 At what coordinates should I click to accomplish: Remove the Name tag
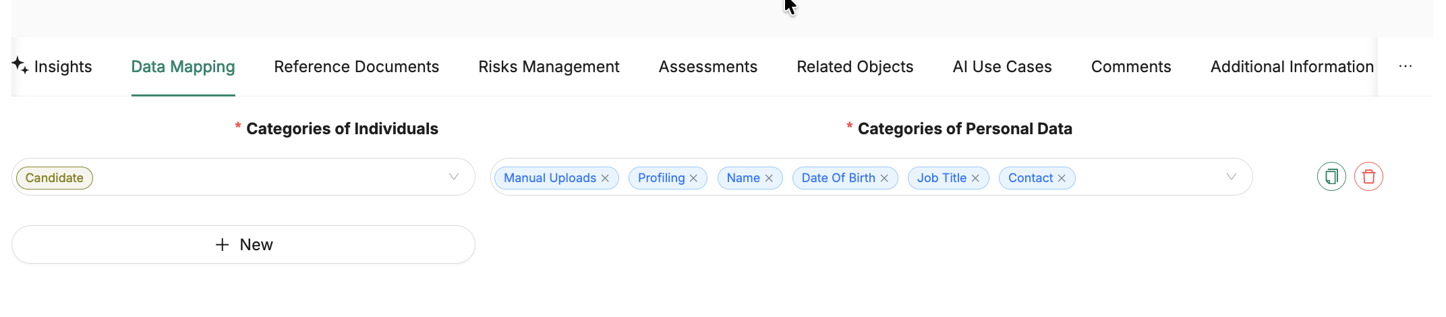click(x=769, y=178)
